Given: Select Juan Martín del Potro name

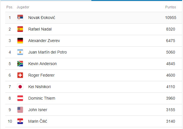Looking at the screenshot, I should point(48,52).
